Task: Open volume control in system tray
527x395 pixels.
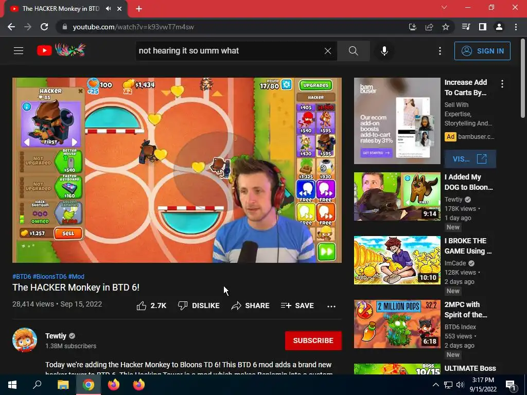Action: (x=460, y=385)
